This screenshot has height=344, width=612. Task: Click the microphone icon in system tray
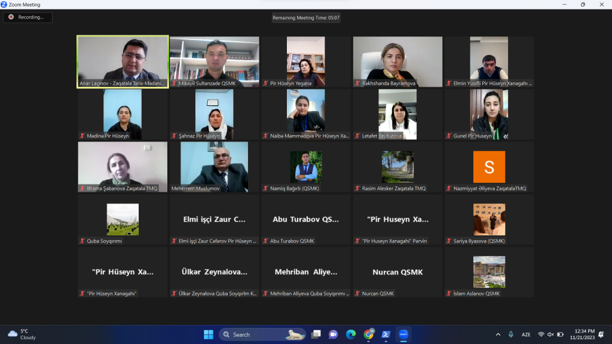coord(511,334)
